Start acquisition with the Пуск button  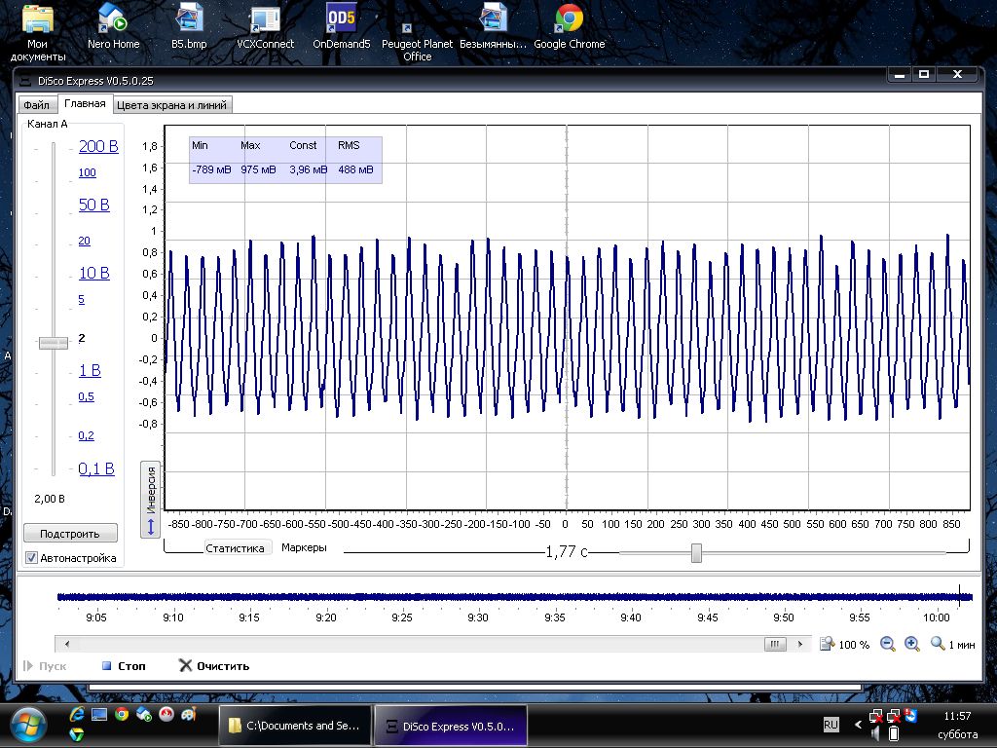pyautogui.click(x=45, y=666)
